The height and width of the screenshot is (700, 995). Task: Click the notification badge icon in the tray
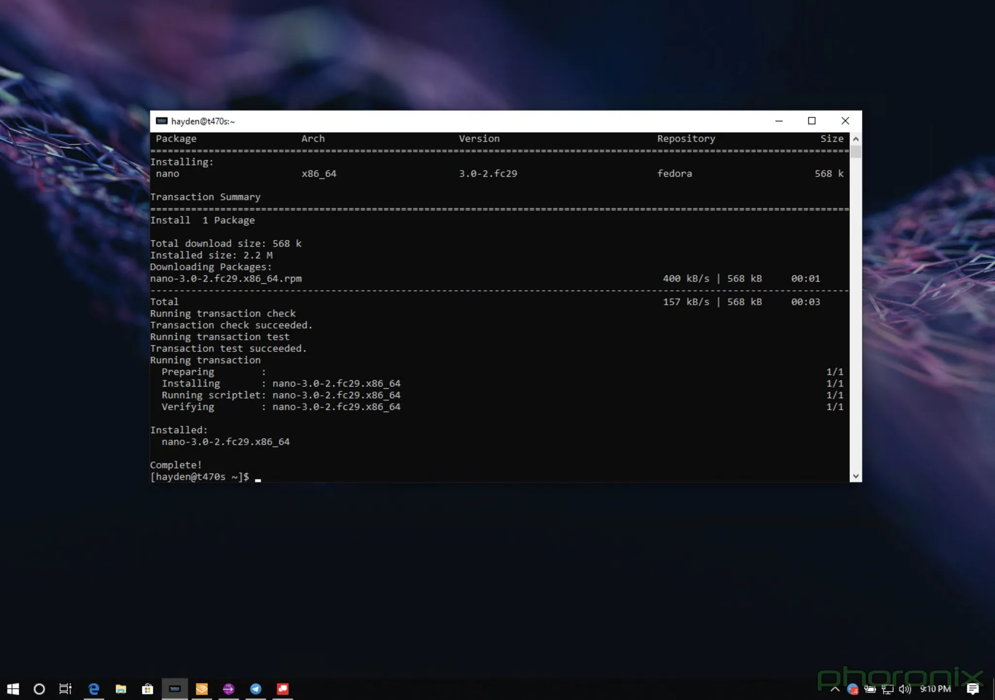tap(853, 689)
